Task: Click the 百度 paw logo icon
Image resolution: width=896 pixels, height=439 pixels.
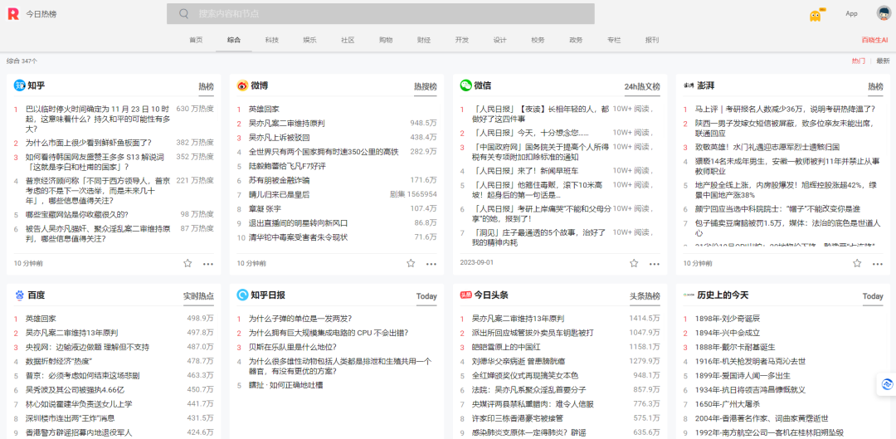Action: pos(20,295)
